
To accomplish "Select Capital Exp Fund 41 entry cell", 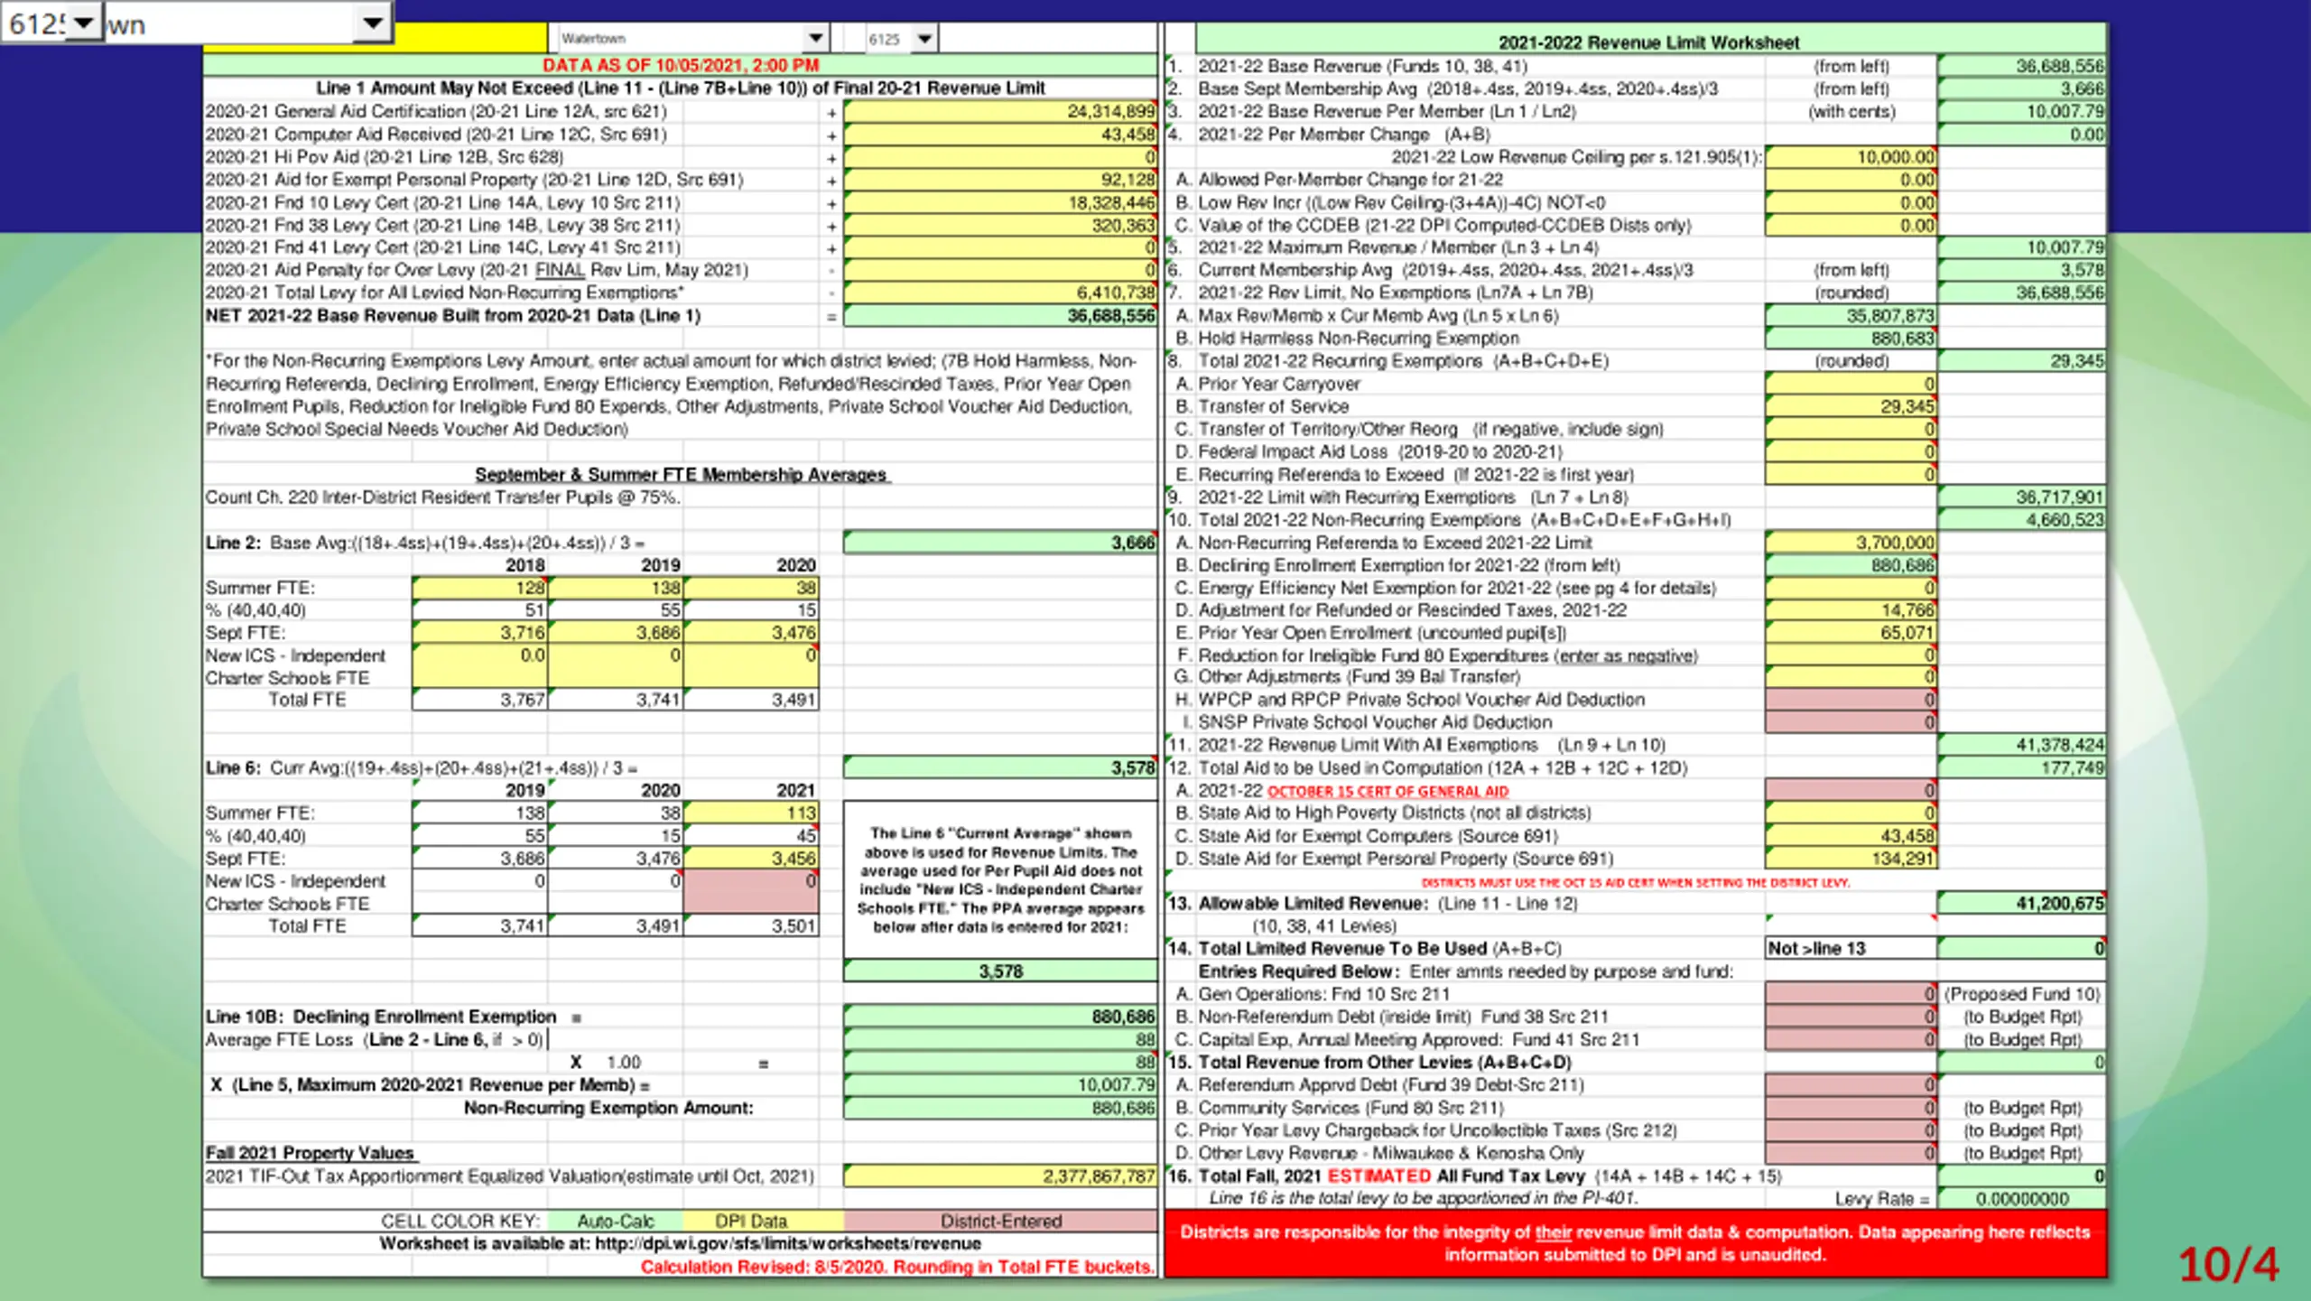I will click(1851, 1038).
